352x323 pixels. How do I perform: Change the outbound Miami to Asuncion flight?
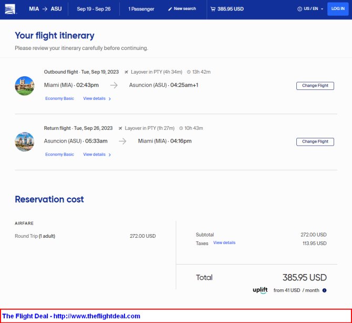point(315,86)
